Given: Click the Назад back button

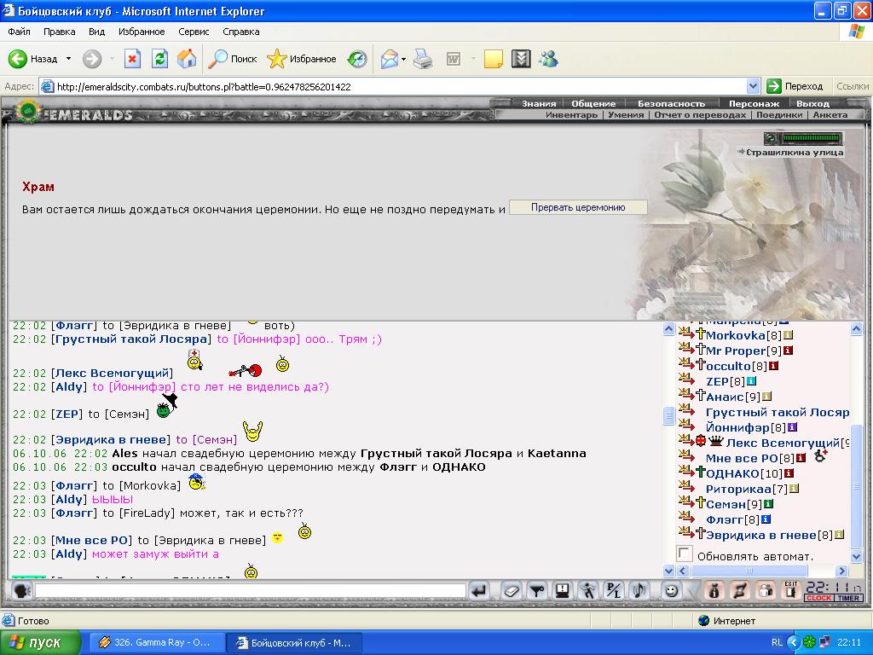Looking at the screenshot, I should [33, 59].
